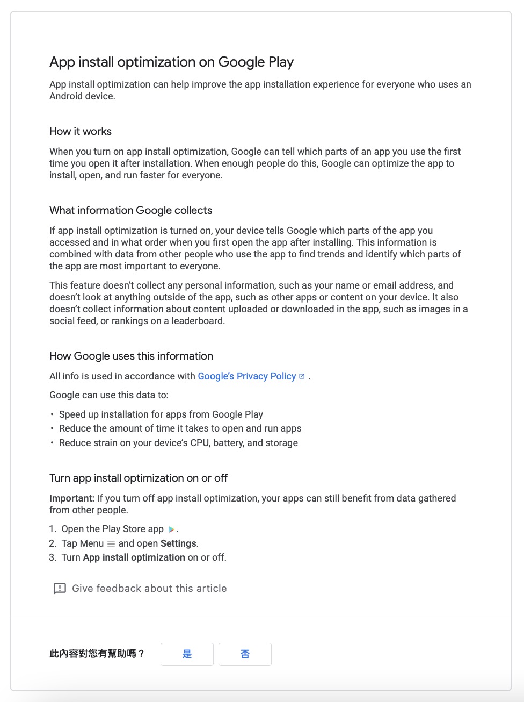Open Google's Privacy Policy link
524x702 pixels.
(246, 376)
